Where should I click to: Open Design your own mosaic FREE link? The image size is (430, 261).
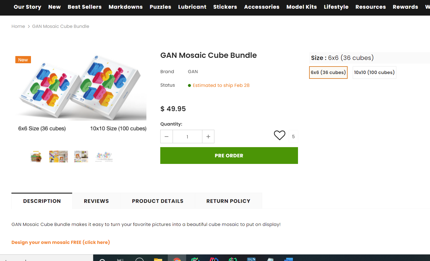pos(61,242)
